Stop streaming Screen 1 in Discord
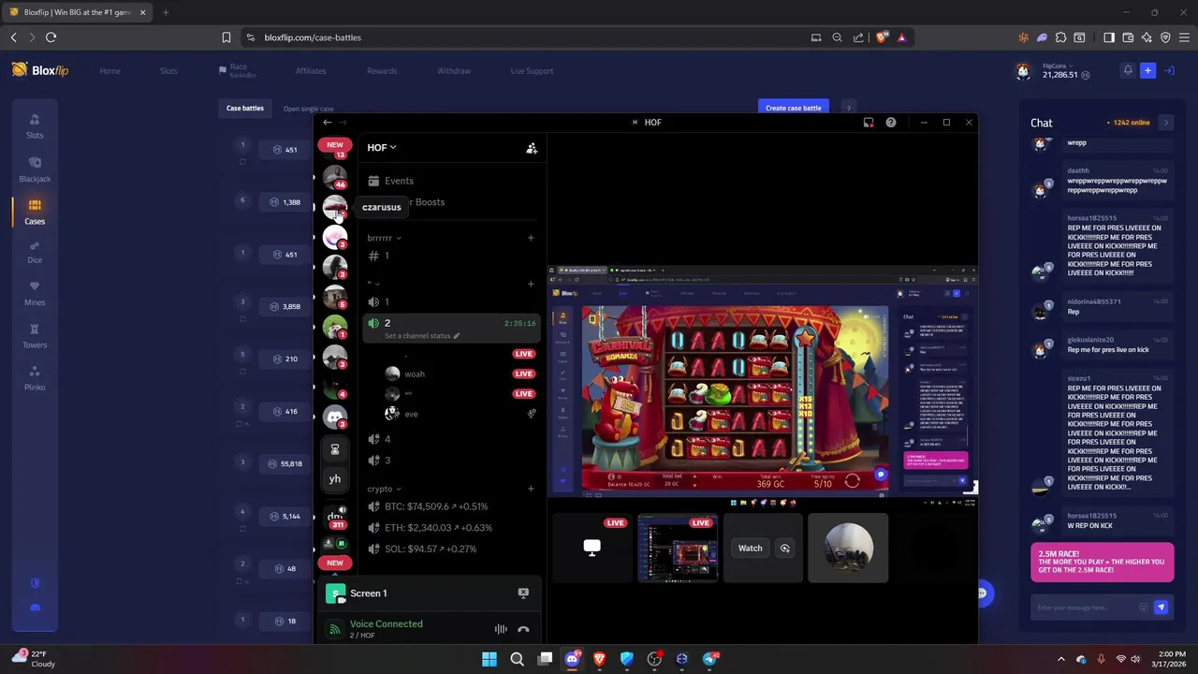Image resolution: width=1198 pixels, height=674 pixels. tap(523, 593)
